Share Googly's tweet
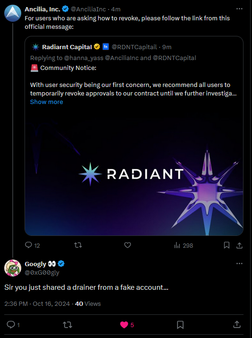Screen dimensions: 252x338 (237, 324)
